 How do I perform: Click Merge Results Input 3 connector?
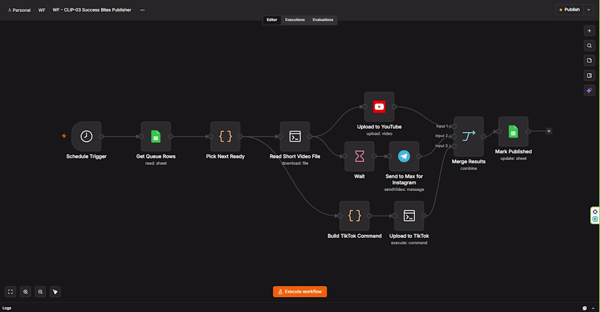point(454,146)
